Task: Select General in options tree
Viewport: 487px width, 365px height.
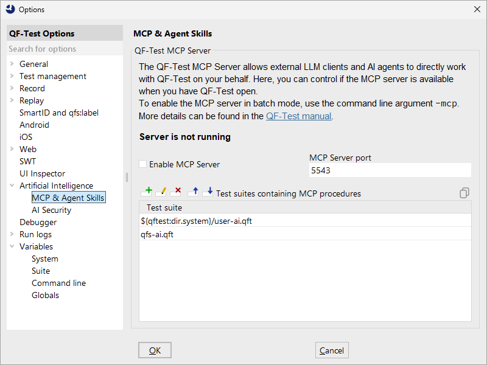Action: [x=33, y=64]
